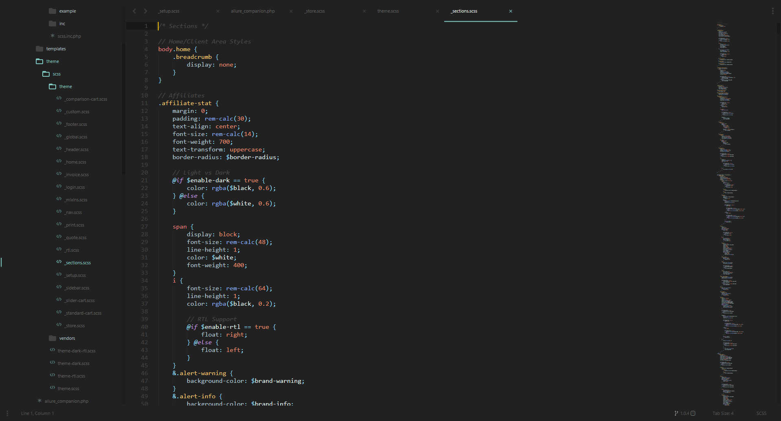Open the Tab Size: 4 indentation menu
Viewport: 781px width, 421px height.
(723, 413)
